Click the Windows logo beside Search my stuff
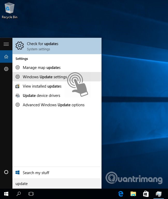 tap(18, 173)
